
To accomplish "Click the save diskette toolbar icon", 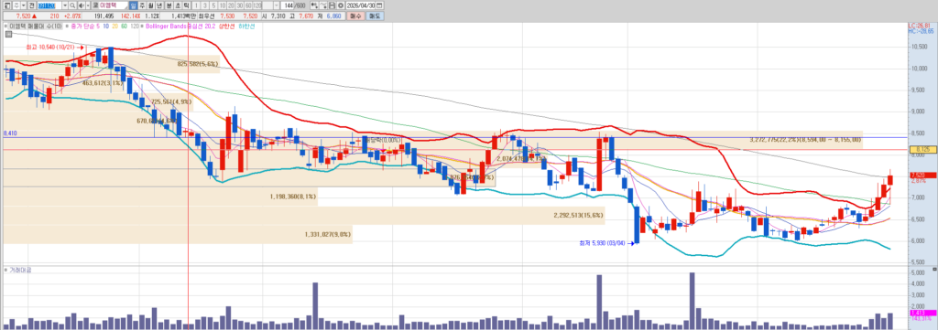I will 332,5.
